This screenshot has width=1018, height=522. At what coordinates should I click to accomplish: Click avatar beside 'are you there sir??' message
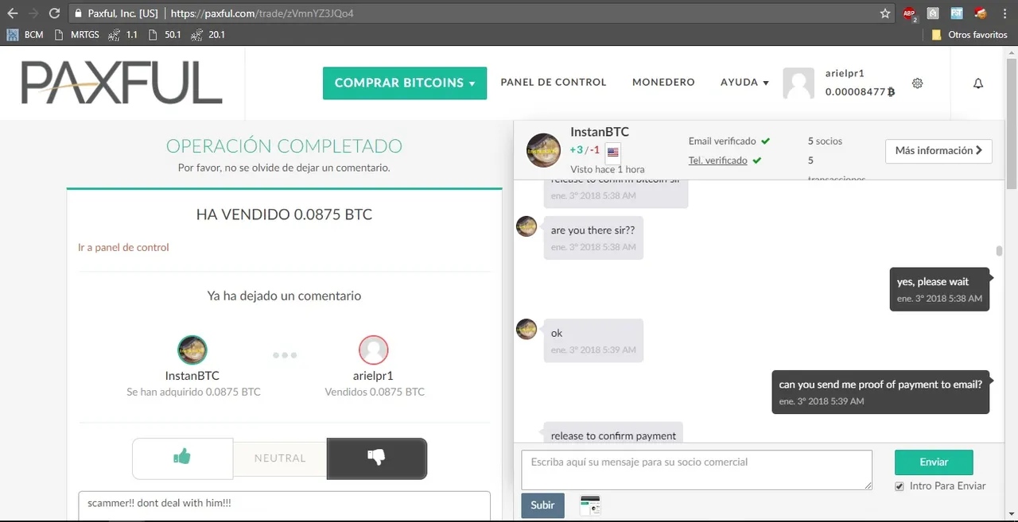(x=526, y=226)
